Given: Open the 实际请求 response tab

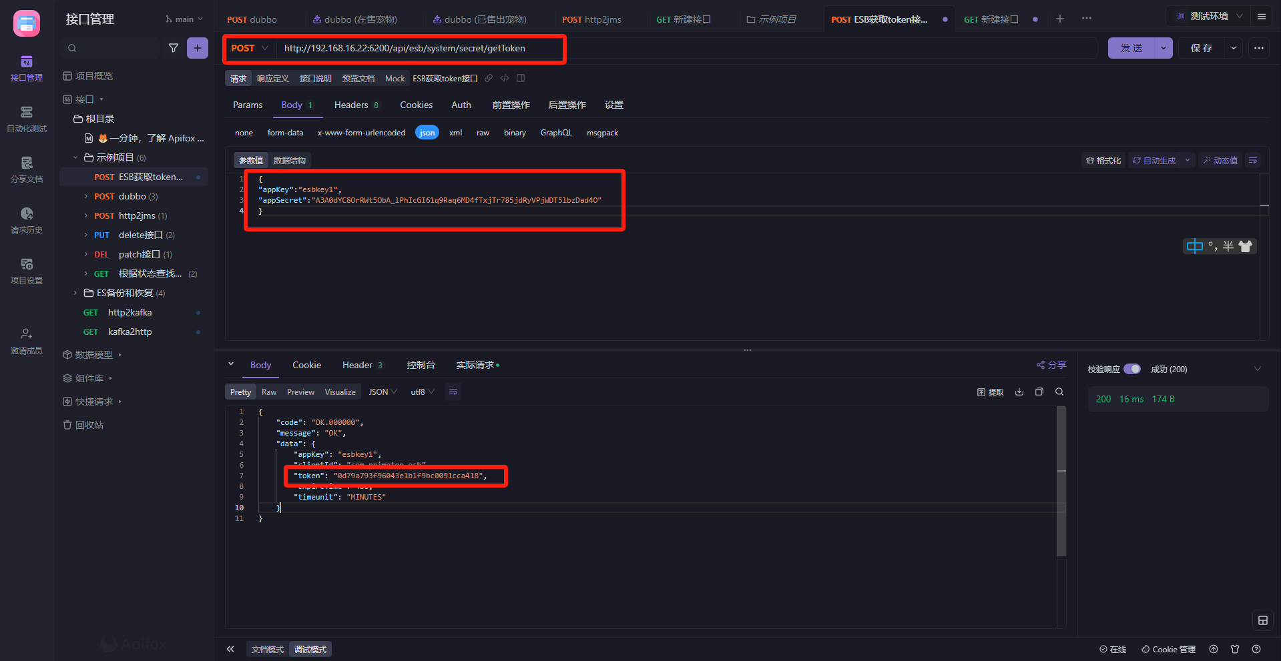Looking at the screenshot, I should [475, 365].
